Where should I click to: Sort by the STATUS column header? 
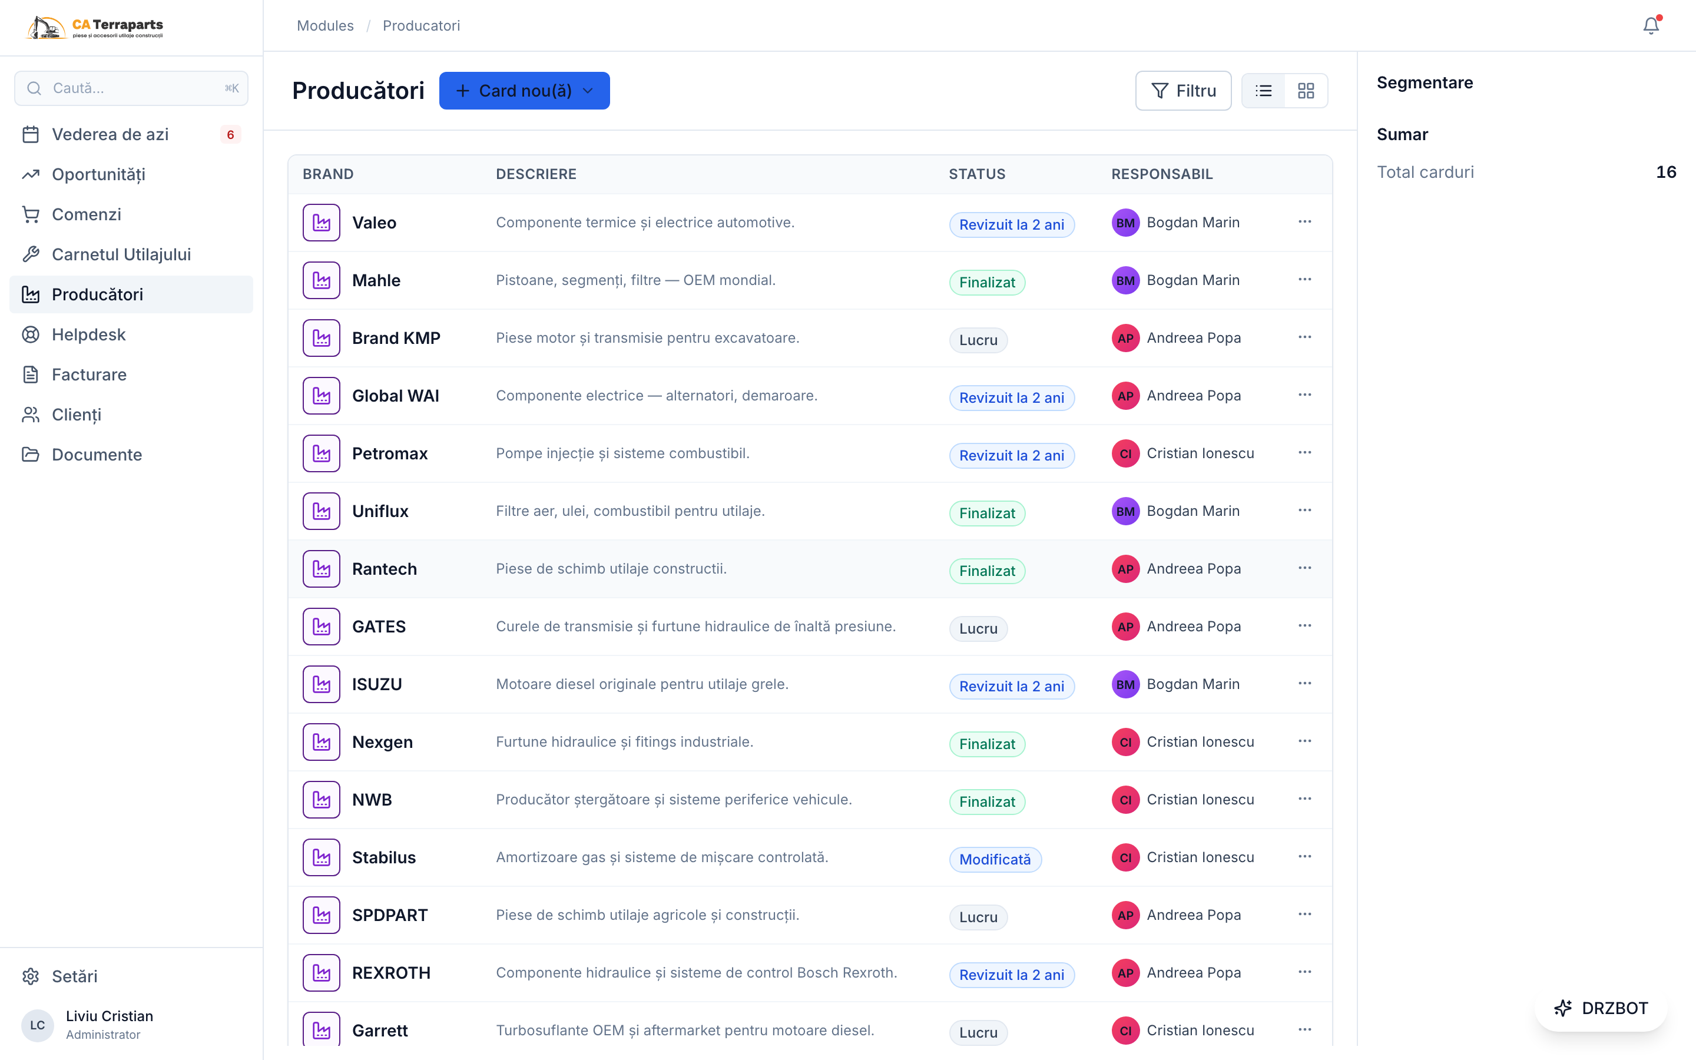[x=977, y=174]
